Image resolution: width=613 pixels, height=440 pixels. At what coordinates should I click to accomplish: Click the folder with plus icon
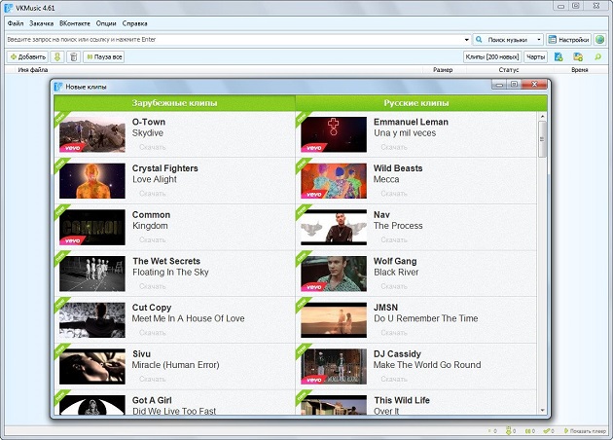[x=578, y=57]
